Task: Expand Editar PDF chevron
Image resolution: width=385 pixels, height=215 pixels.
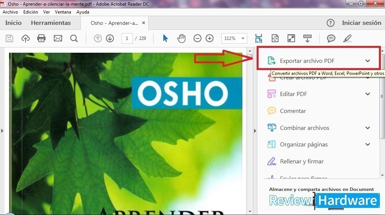Action: coord(368,94)
